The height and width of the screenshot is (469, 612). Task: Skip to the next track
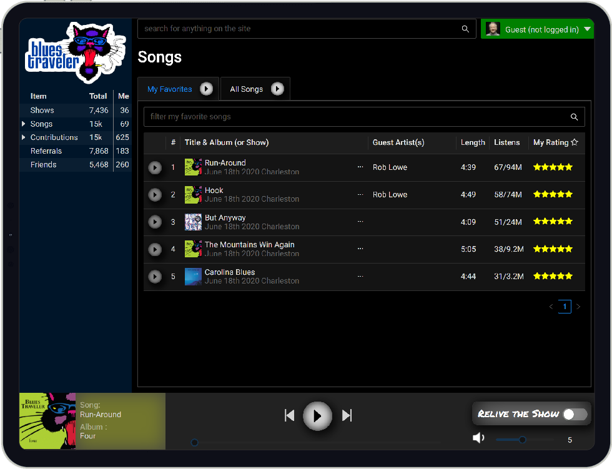(x=347, y=415)
